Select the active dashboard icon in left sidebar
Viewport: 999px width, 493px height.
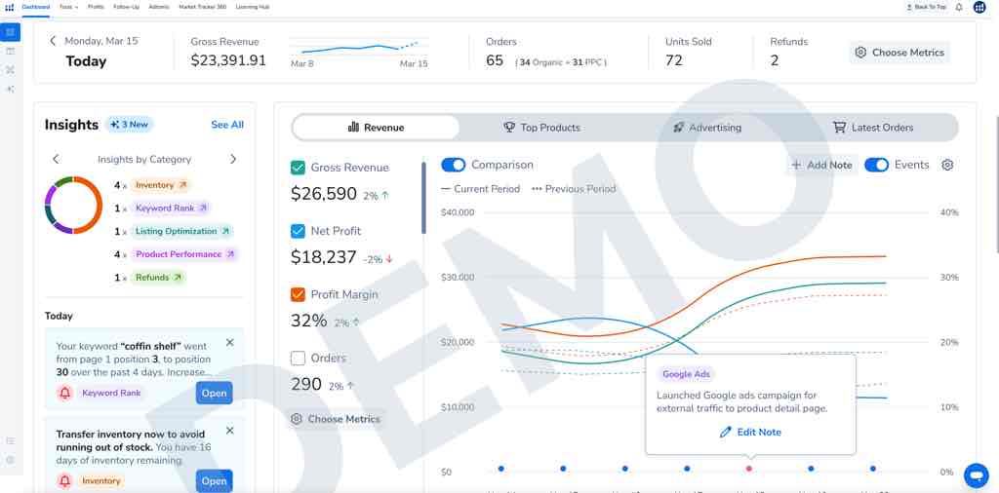[10, 32]
